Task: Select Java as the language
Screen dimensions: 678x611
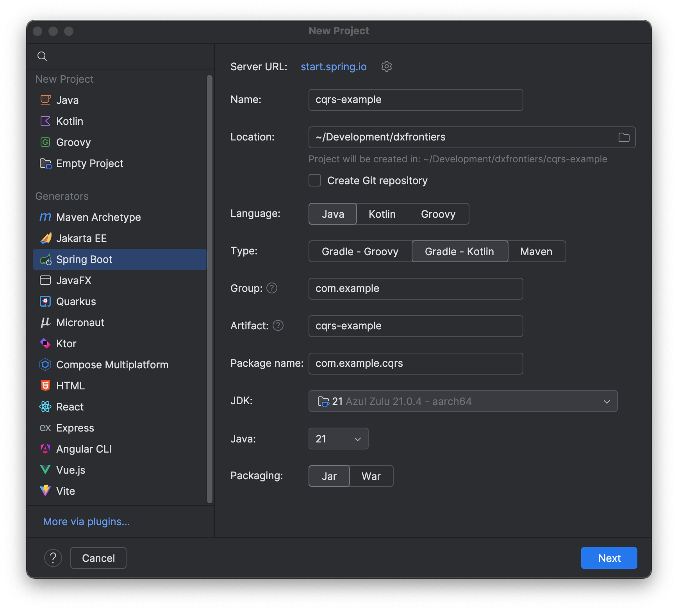Action: pos(333,214)
